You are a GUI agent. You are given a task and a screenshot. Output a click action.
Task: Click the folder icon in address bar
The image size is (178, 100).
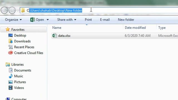coord(23,10)
